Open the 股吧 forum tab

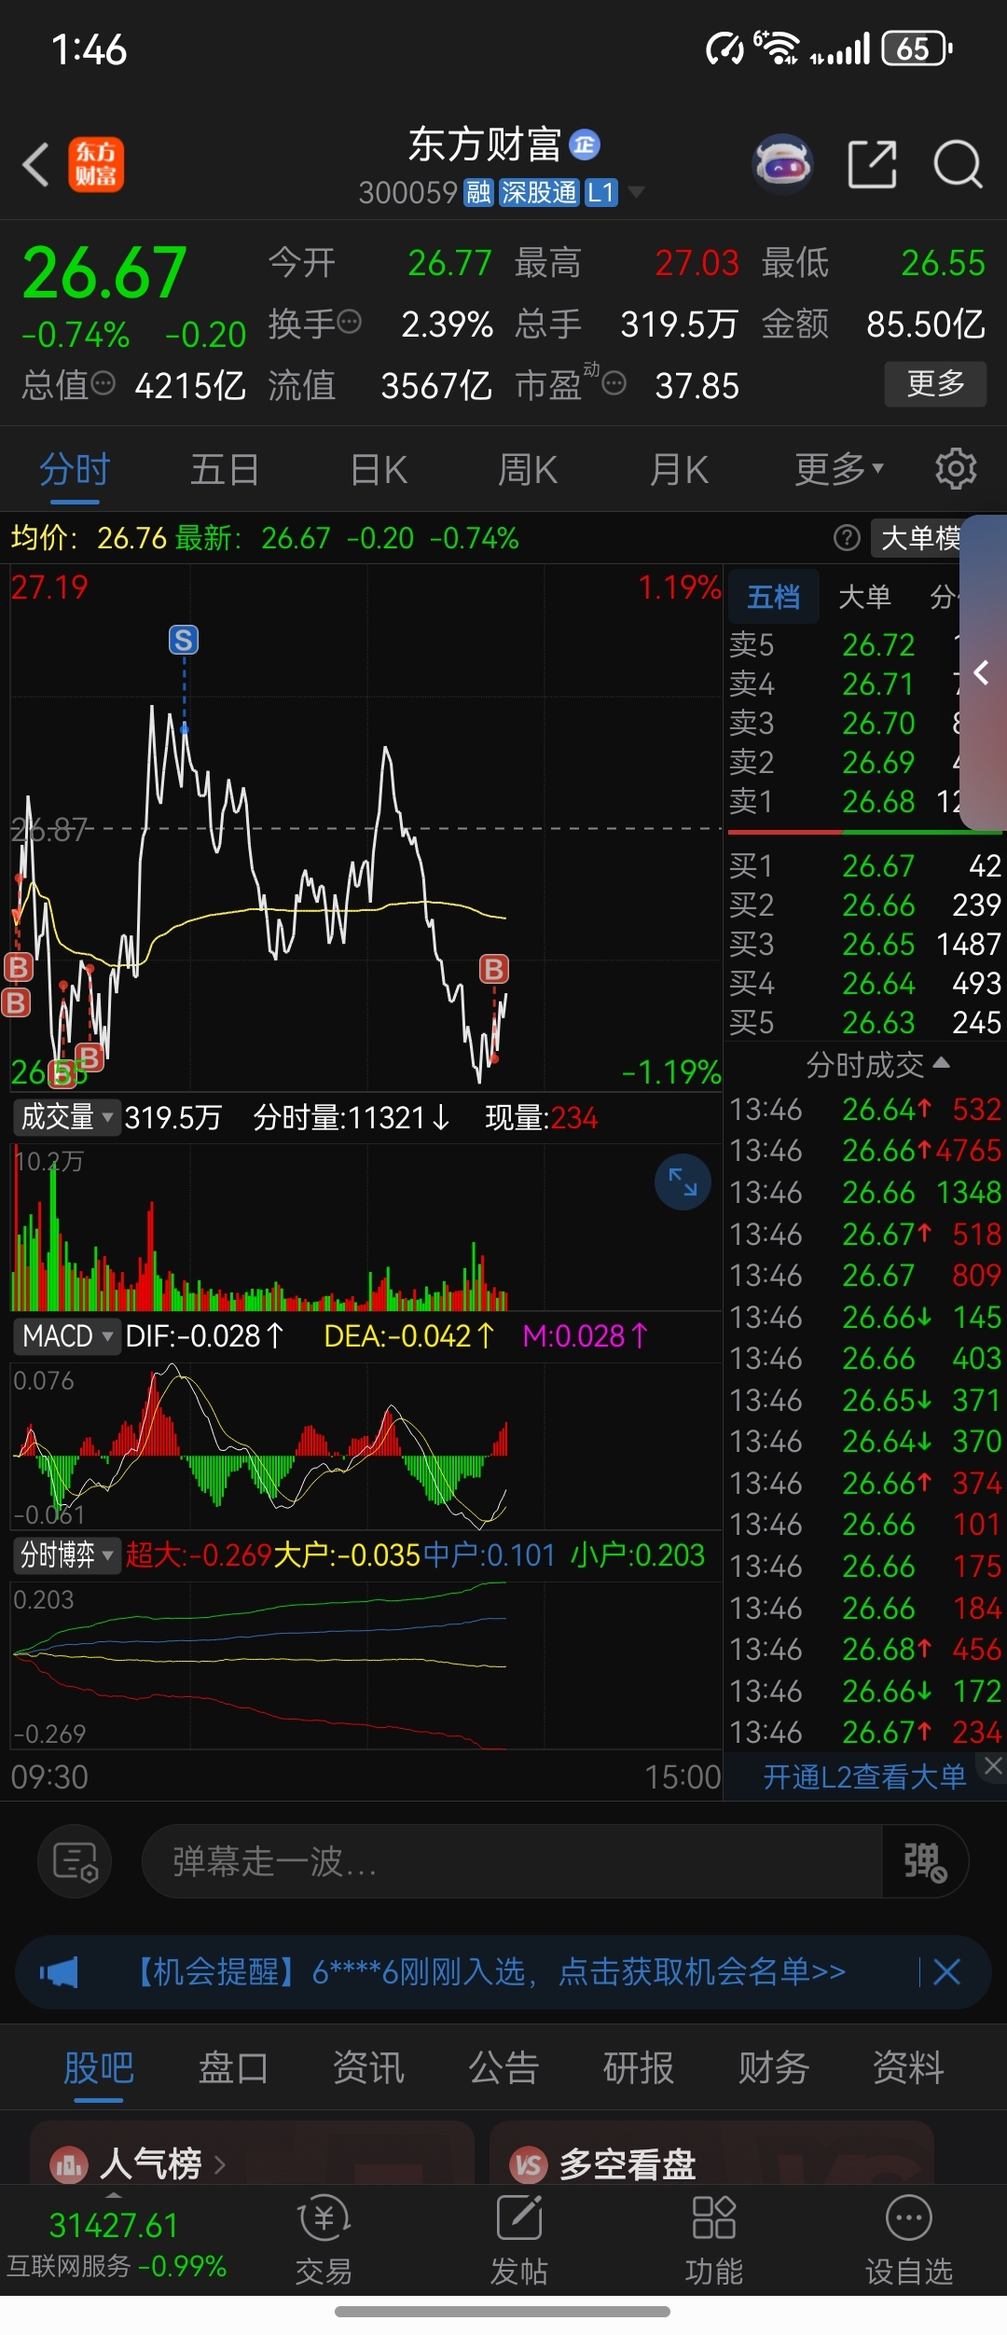tap(99, 2068)
